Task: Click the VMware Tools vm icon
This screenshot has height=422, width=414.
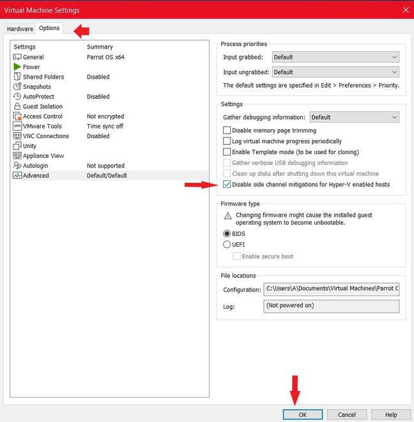Action: (x=17, y=126)
